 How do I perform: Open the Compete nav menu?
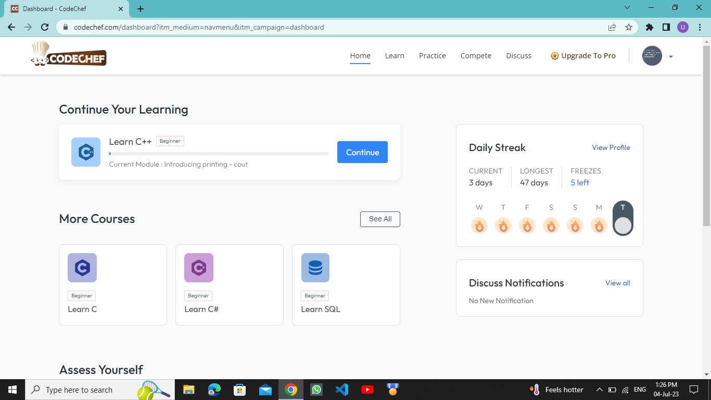tap(476, 56)
